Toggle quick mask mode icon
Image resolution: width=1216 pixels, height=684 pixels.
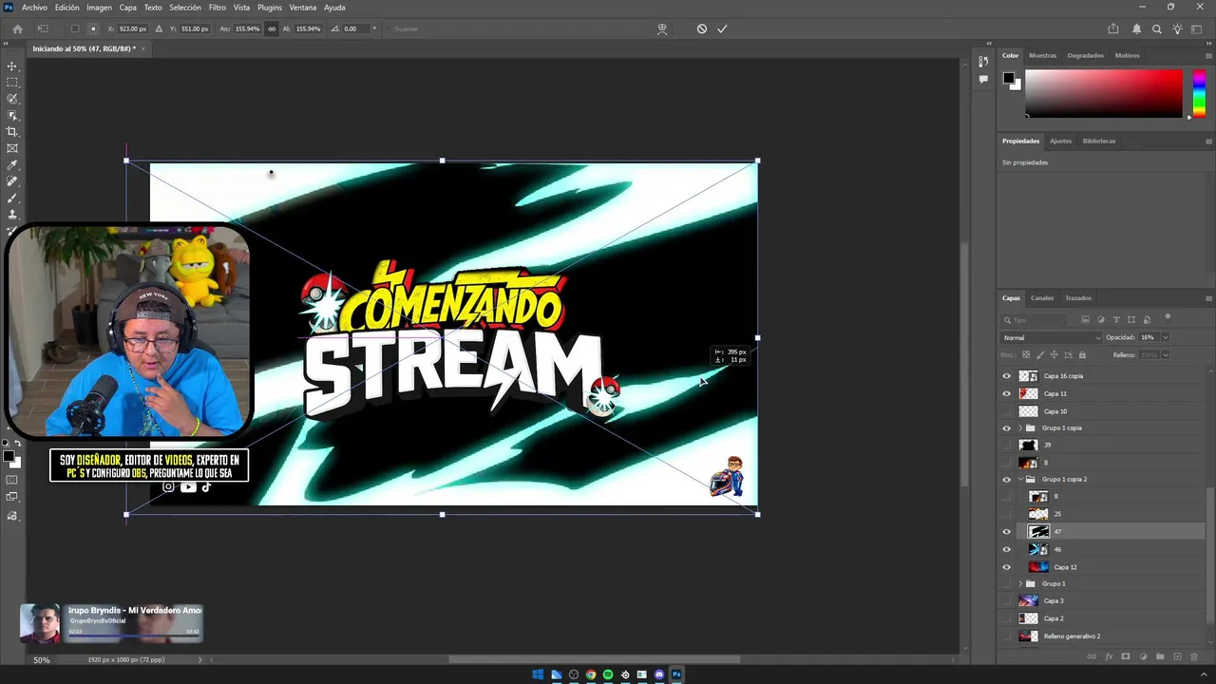12,480
